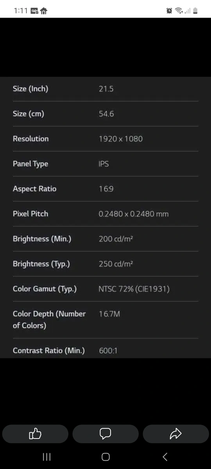Tap the Brightness (Typ.) 250 cd/m² value
211x469 pixels.
pos(116,264)
